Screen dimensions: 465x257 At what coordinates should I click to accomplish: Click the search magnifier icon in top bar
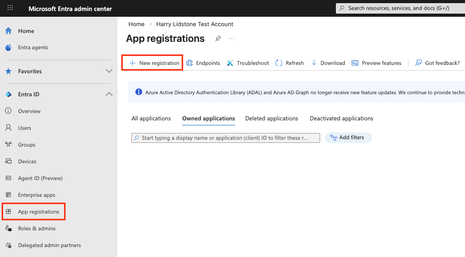point(342,8)
